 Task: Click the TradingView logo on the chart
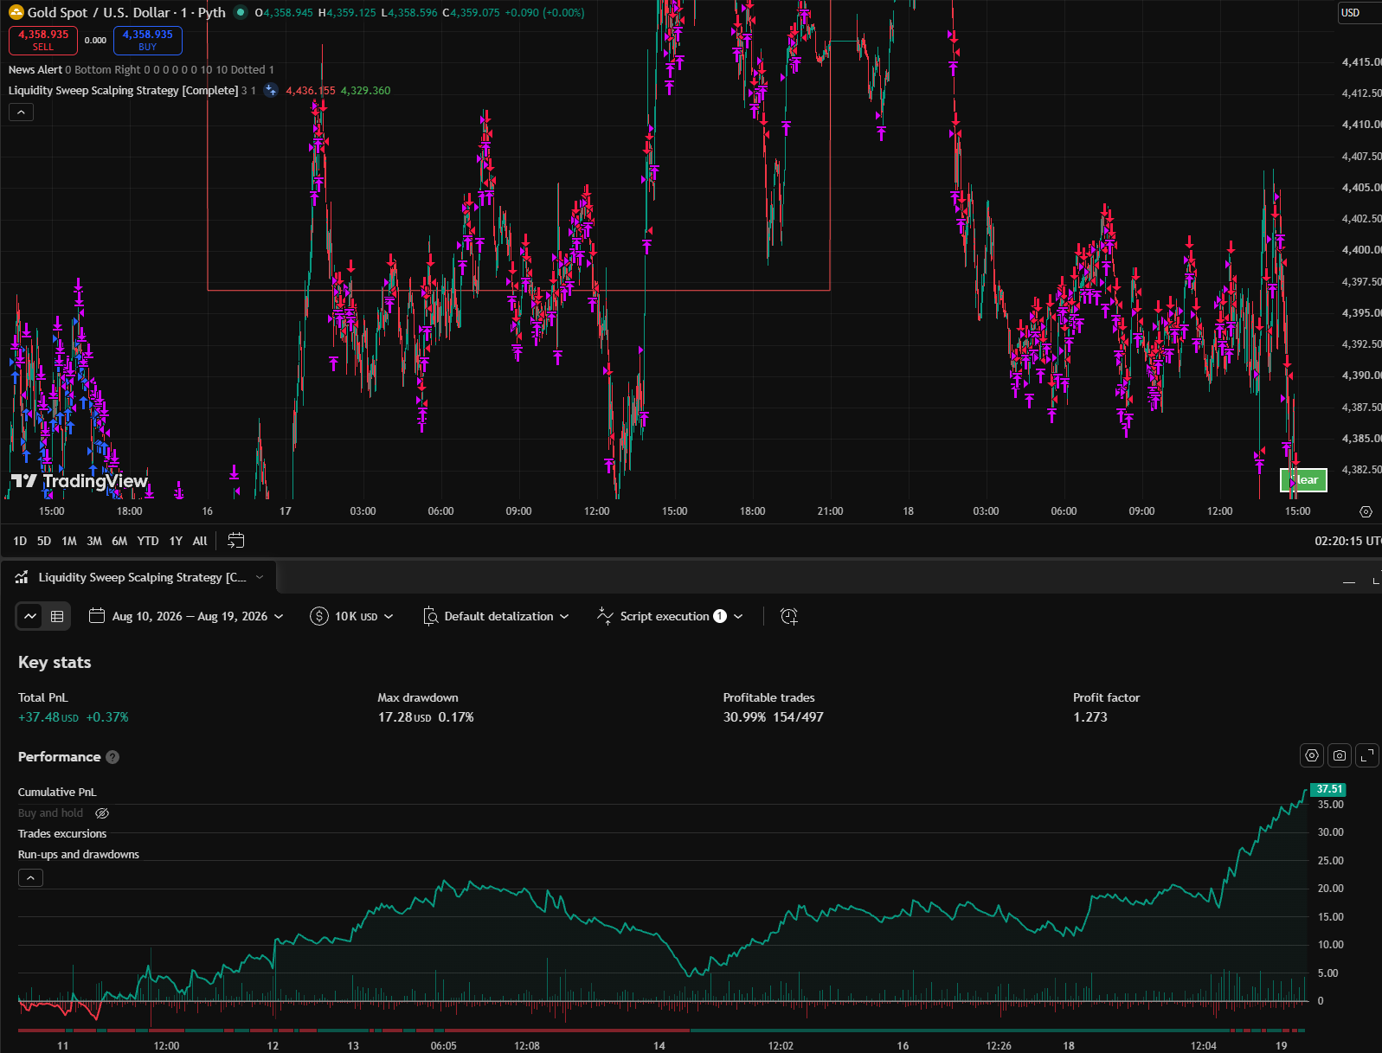point(80,481)
